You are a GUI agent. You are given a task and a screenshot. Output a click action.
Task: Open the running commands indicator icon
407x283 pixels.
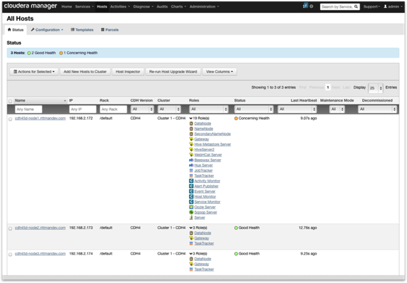pyautogui.click(x=305, y=5)
